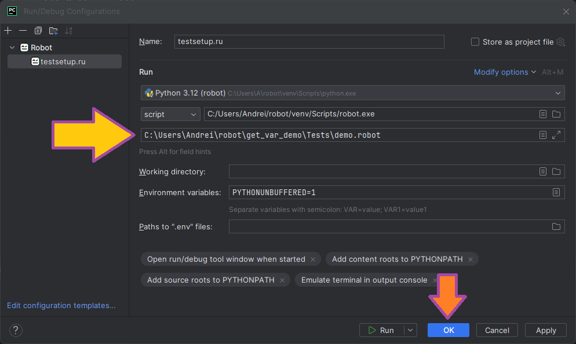This screenshot has height=344, width=576.
Task: Copy the selected configuration
Action: pos(38,31)
